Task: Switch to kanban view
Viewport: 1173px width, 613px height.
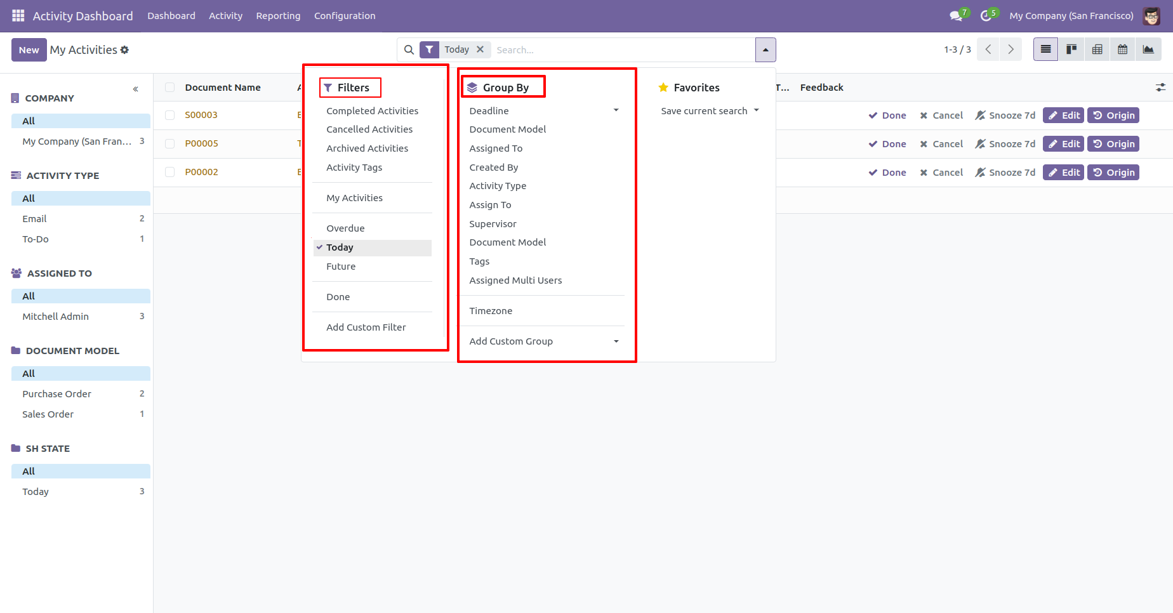Action: tap(1071, 49)
